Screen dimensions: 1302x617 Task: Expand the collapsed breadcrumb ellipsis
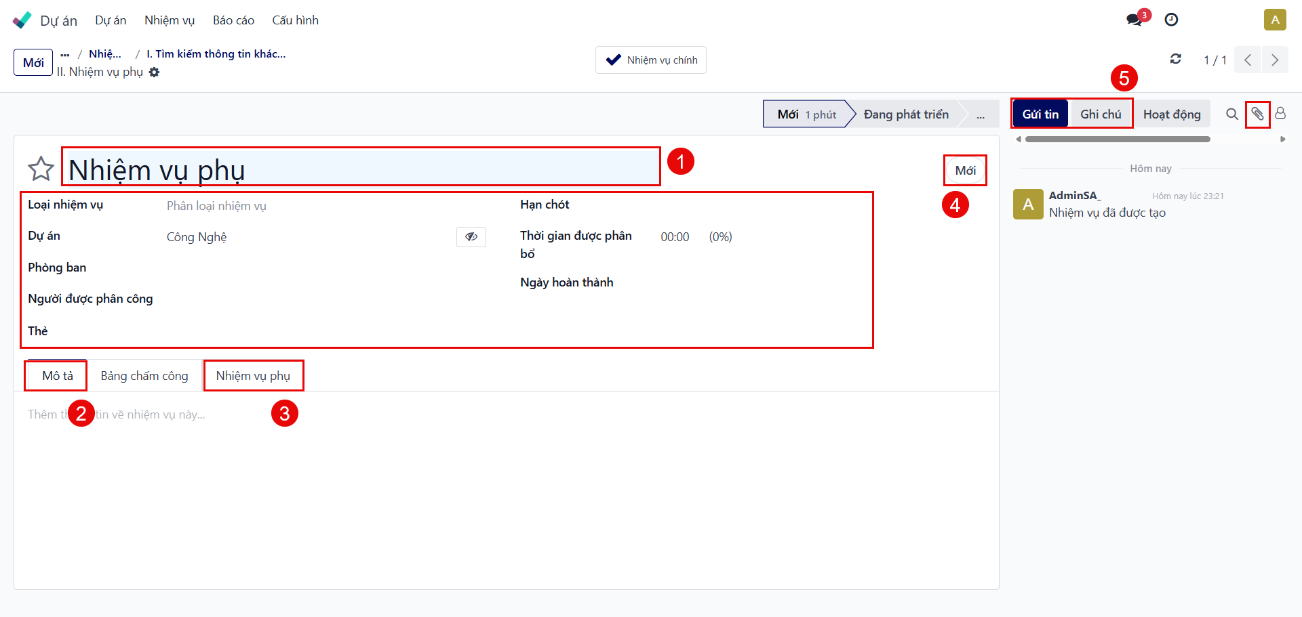click(65, 54)
